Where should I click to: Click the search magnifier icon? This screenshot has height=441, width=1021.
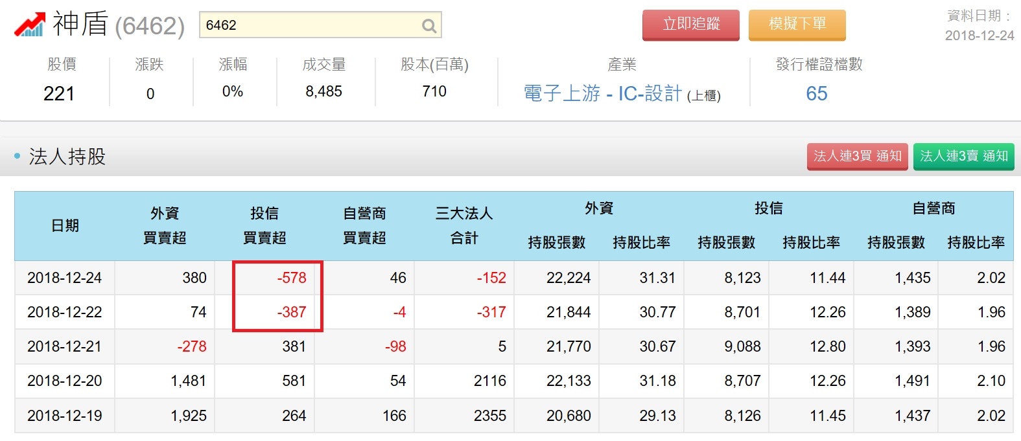(428, 26)
